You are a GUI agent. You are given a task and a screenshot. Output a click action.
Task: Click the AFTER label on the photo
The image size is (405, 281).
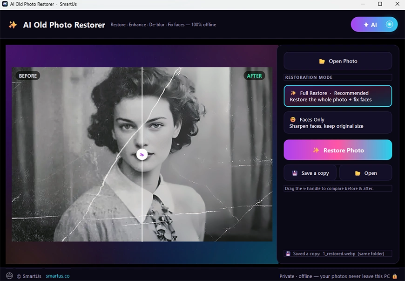click(254, 76)
